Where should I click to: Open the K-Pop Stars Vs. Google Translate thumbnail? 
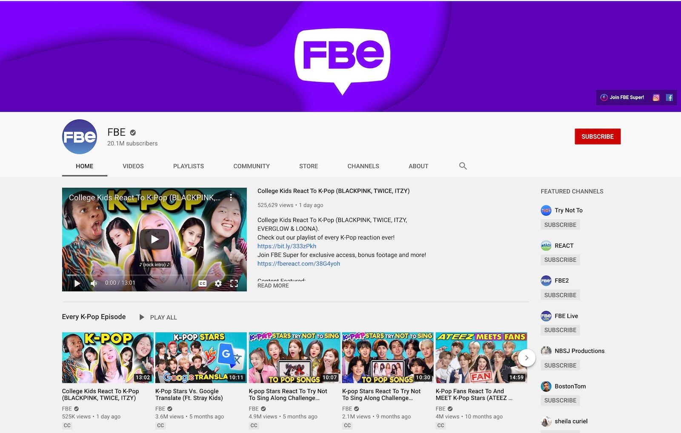[x=201, y=358]
